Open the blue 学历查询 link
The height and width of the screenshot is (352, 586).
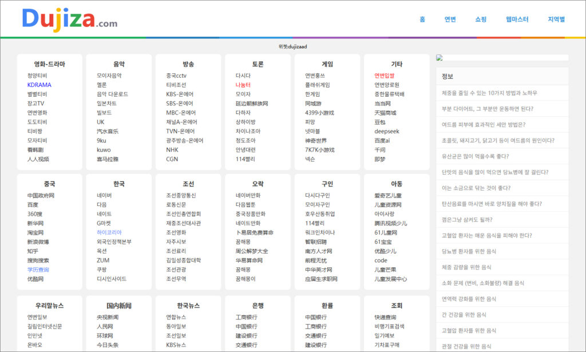(x=38, y=270)
